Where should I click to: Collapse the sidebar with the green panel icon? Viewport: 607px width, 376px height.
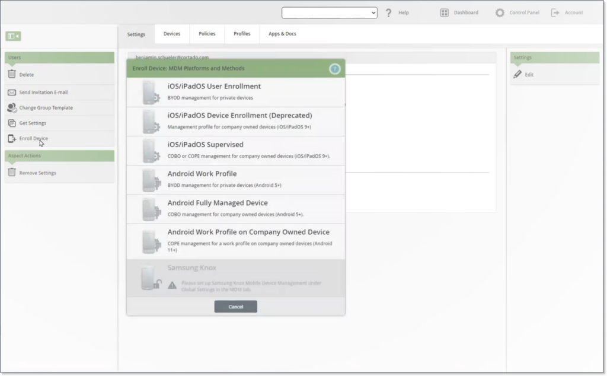coord(13,36)
